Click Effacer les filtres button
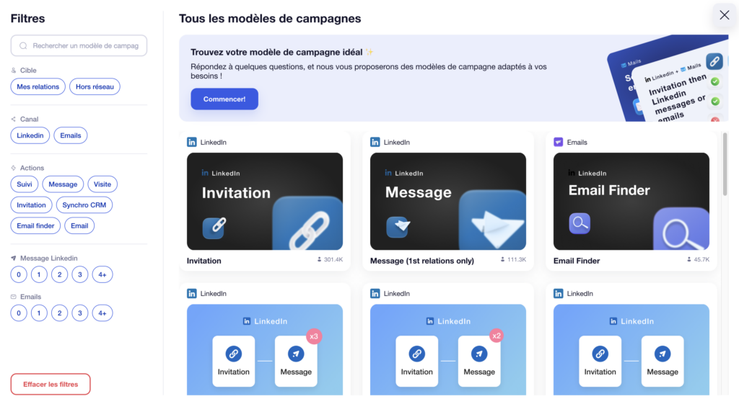Viewport: 739px width, 404px height. coord(51,385)
